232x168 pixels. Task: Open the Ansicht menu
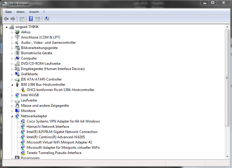34,12
